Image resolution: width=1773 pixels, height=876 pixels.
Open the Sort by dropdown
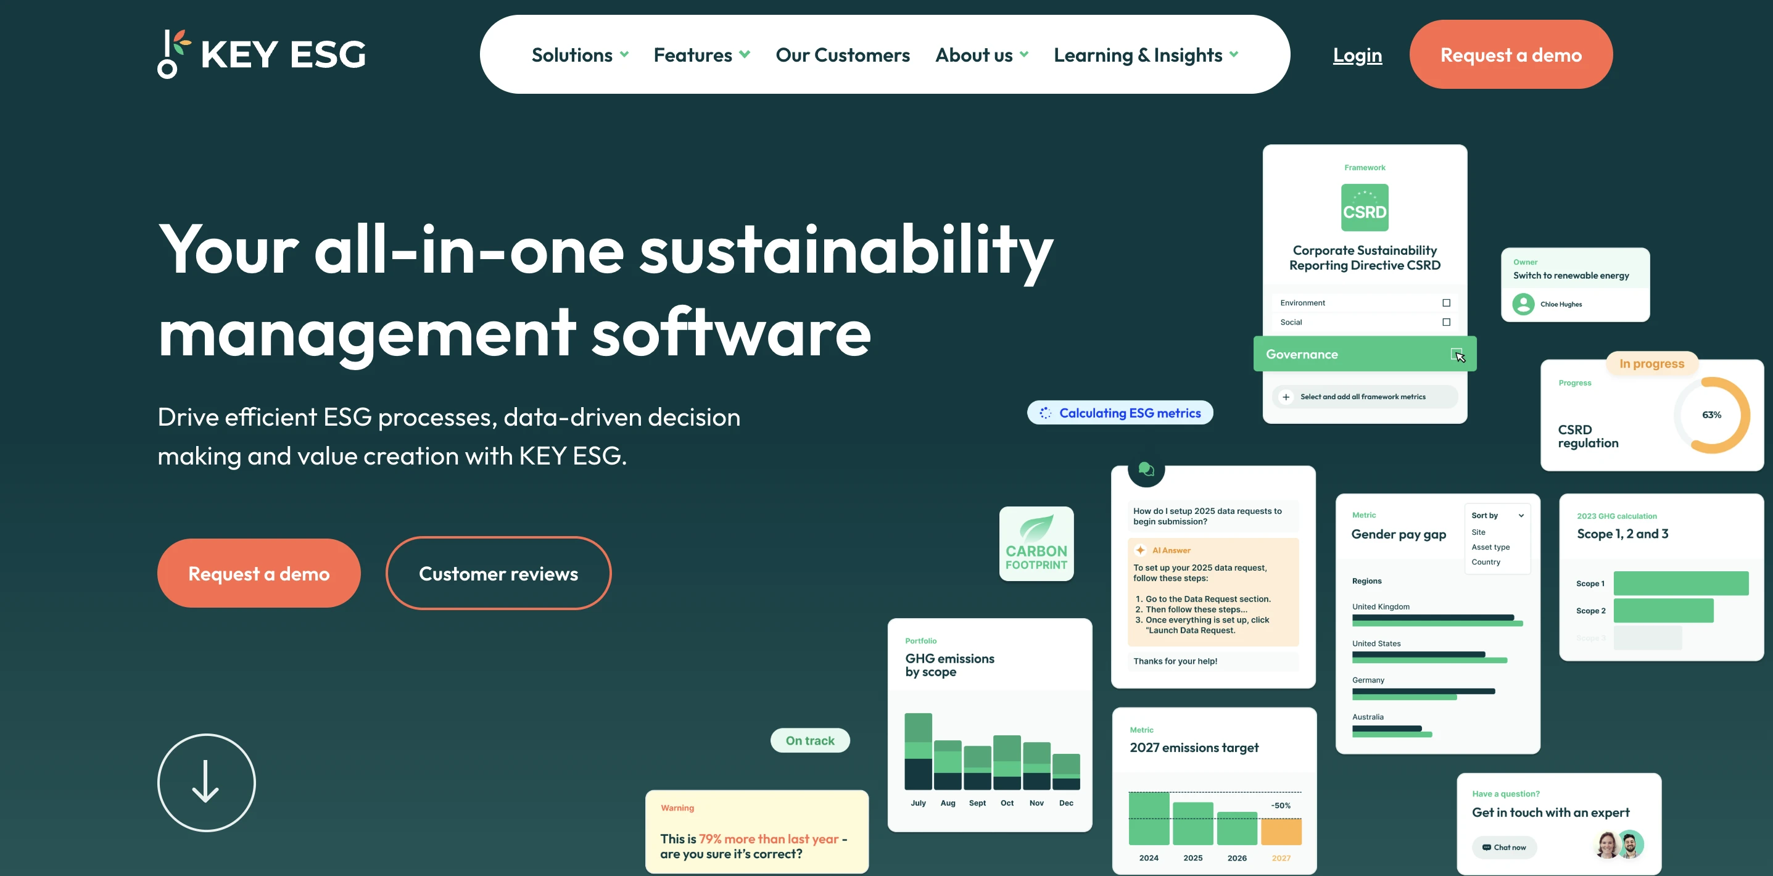click(1498, 514)
